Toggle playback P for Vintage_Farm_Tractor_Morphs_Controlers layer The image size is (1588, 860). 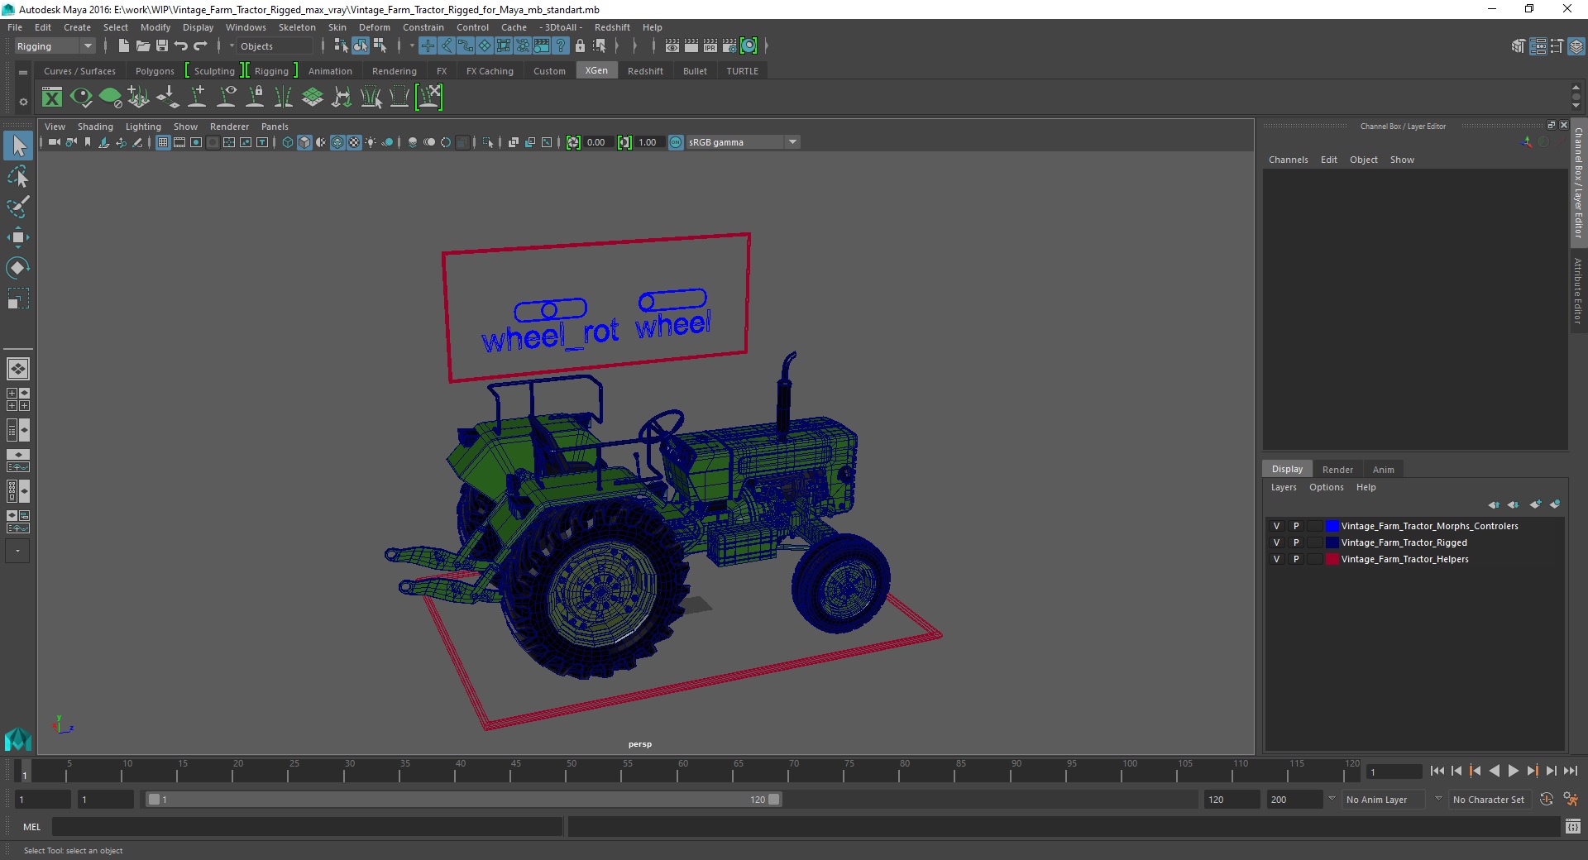coord(1296,526)
